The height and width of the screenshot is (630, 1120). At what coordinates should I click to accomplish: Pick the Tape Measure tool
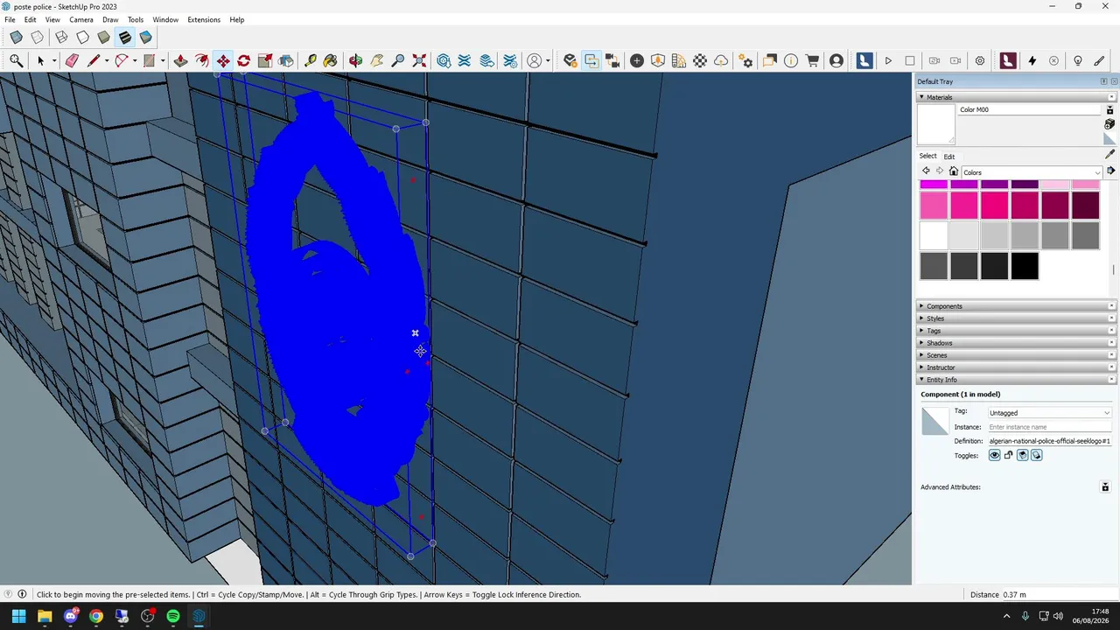click(310, 60)
